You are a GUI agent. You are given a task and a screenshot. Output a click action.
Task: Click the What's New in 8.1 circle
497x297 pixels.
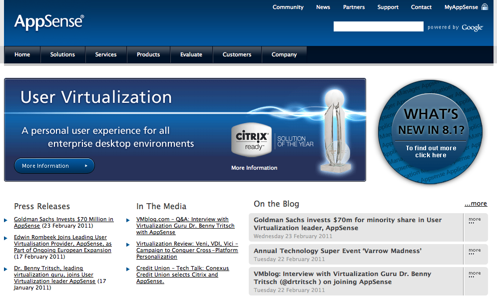[x=431, y=131]
